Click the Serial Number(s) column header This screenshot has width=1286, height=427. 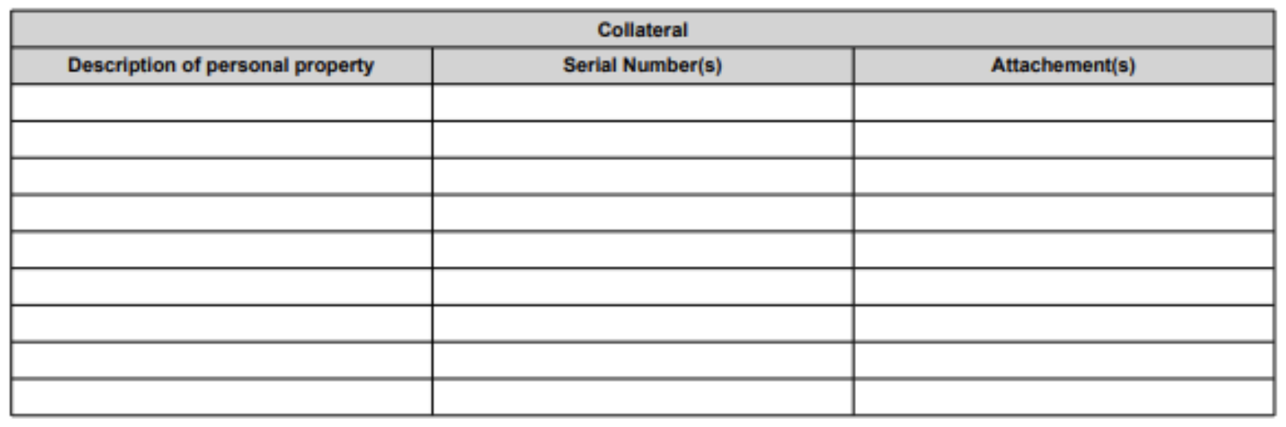point(642,65)
